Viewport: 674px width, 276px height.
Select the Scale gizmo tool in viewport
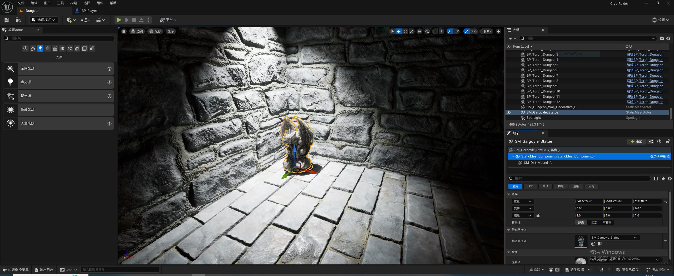pos(411,31)
